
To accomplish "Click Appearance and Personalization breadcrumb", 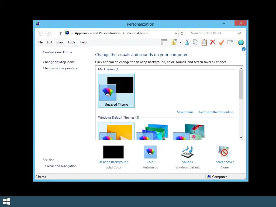I will [x=98, y=33].
